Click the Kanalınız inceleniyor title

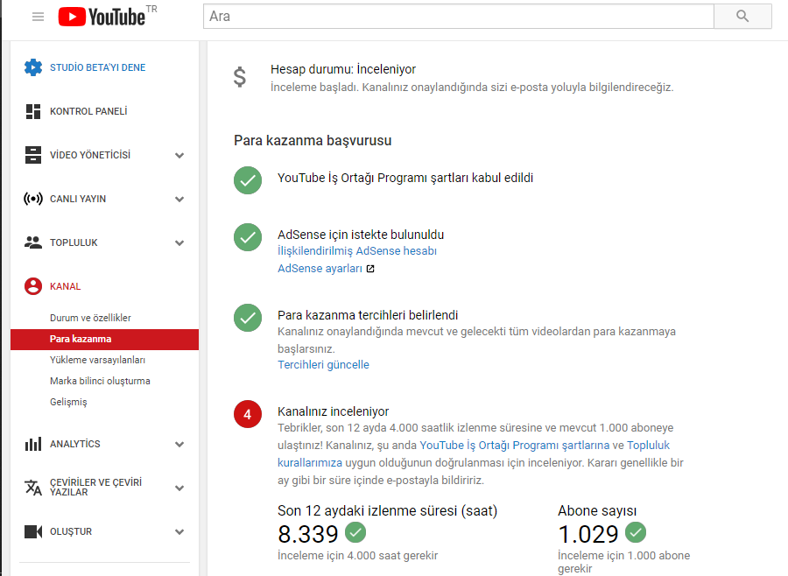click(x=334, y=411)
